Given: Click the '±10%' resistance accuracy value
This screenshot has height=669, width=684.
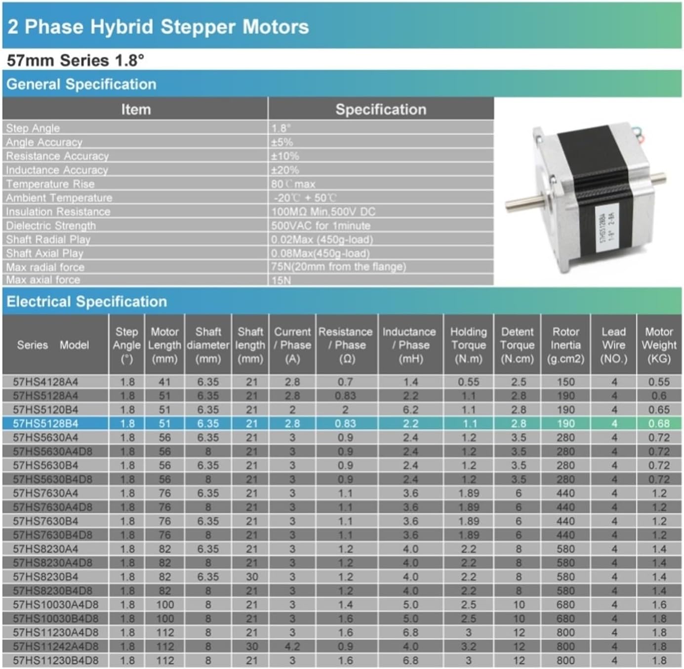Looking at the screenshot, I should click(x=285, y=156).
